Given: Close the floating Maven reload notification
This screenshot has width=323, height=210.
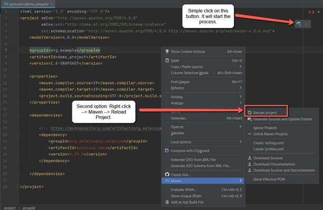Looking at the screenshot, I should pyautogui.click(x=307, y=24).
